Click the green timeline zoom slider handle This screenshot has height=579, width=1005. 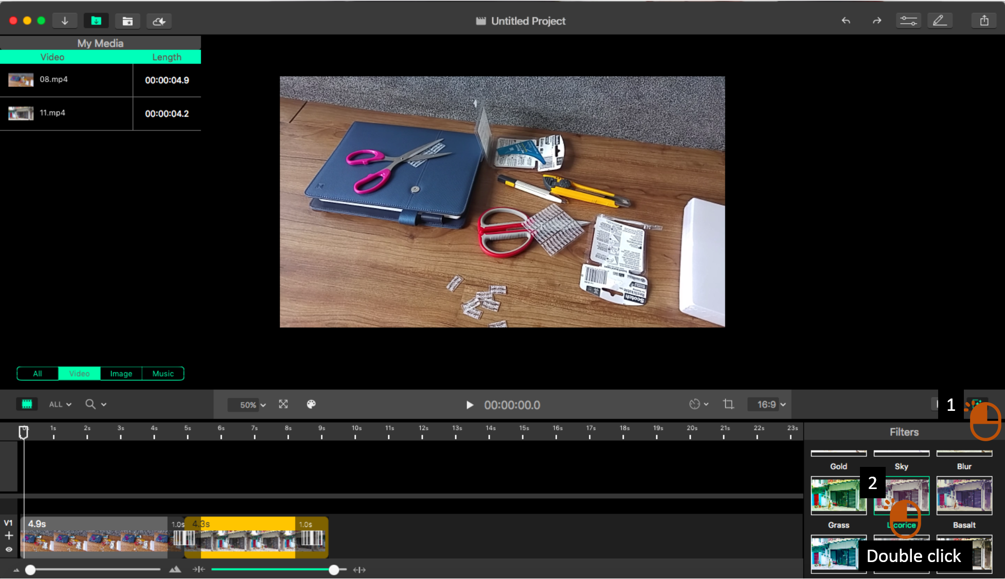pyautogui.click(x=334, y=570)
